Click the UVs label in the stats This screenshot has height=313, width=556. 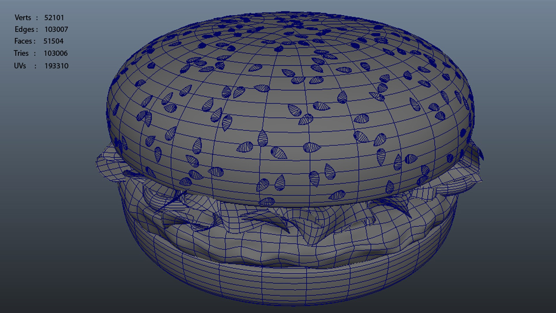[x=20, y=66]
